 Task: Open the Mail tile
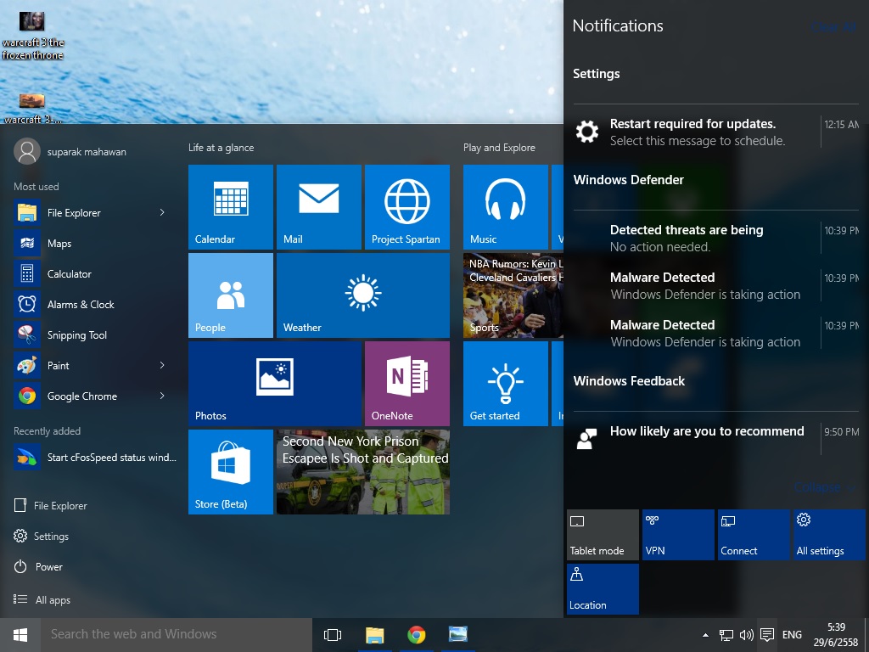coord(318,207)
